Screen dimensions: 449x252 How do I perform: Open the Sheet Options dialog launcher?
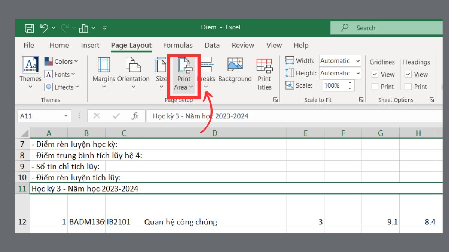point(432,100)
